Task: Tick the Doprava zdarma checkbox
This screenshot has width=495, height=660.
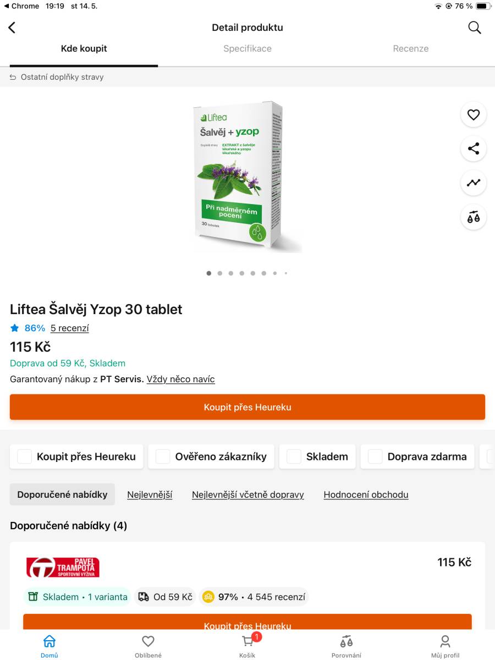Action: pos(375,457)
